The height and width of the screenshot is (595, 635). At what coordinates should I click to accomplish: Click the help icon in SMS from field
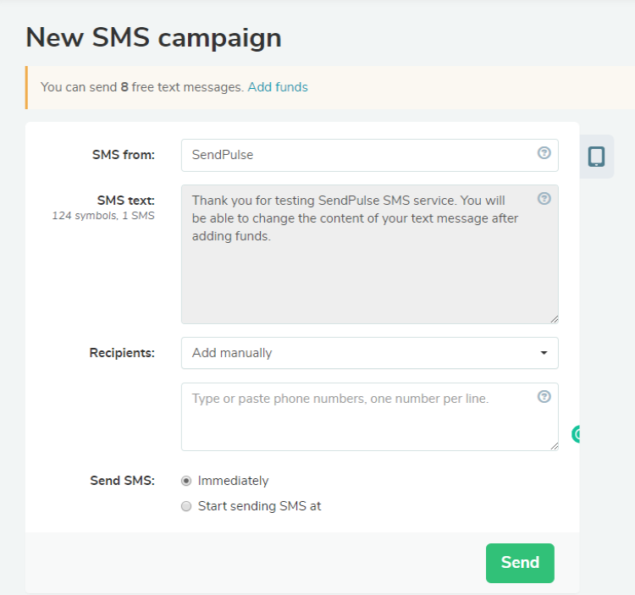(544, 153)
